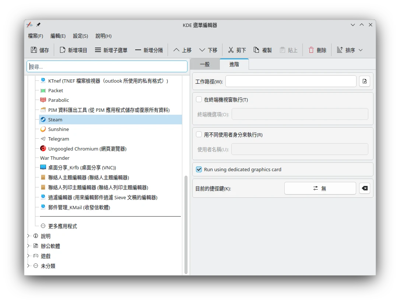Viewport: 400px width, 304px height.
Task: Click the browse icon beside 工作路徑 field
Action: coord(364,81)
